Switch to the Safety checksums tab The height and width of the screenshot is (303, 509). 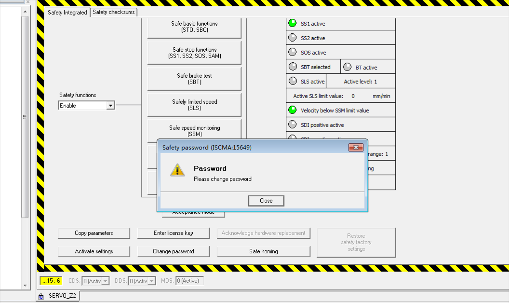click(x=114, y=12)
